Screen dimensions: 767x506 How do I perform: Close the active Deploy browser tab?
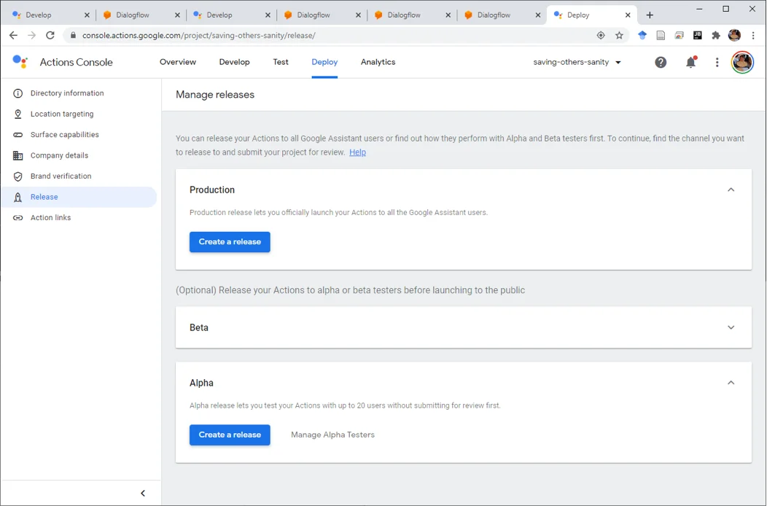(x=628, y=15)
